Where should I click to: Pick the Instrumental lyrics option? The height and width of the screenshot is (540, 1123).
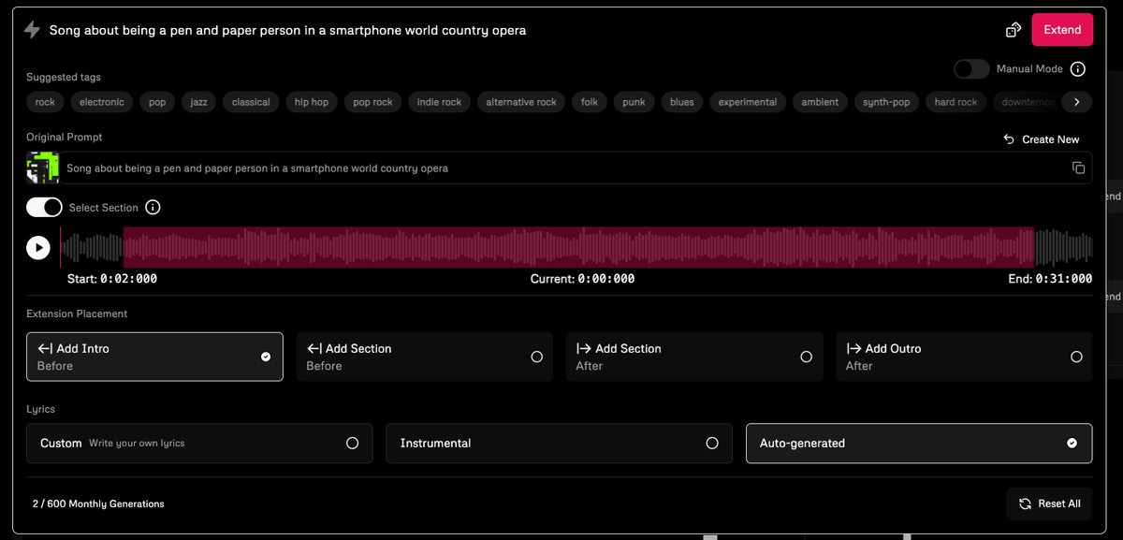(559, 443)
